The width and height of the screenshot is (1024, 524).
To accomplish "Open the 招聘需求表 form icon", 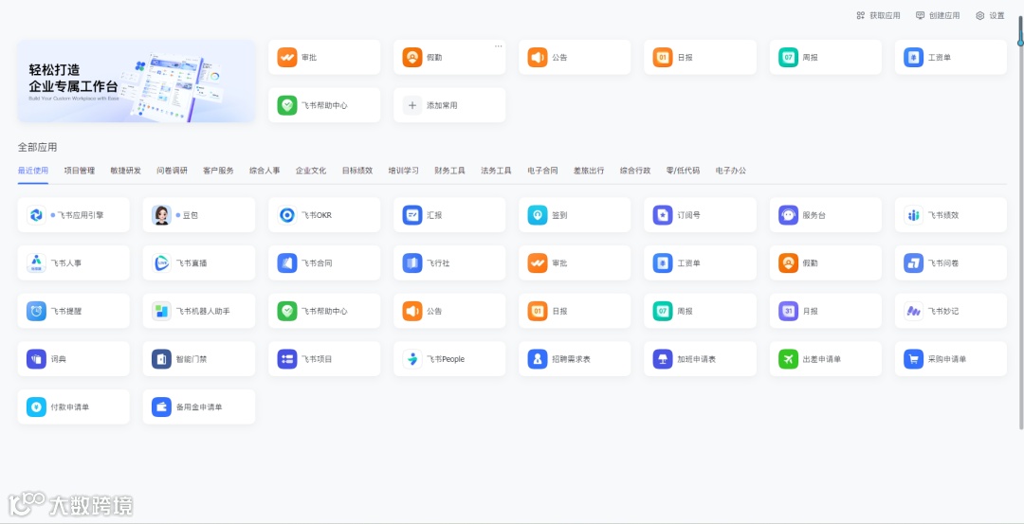I will [x=538, y=359].
